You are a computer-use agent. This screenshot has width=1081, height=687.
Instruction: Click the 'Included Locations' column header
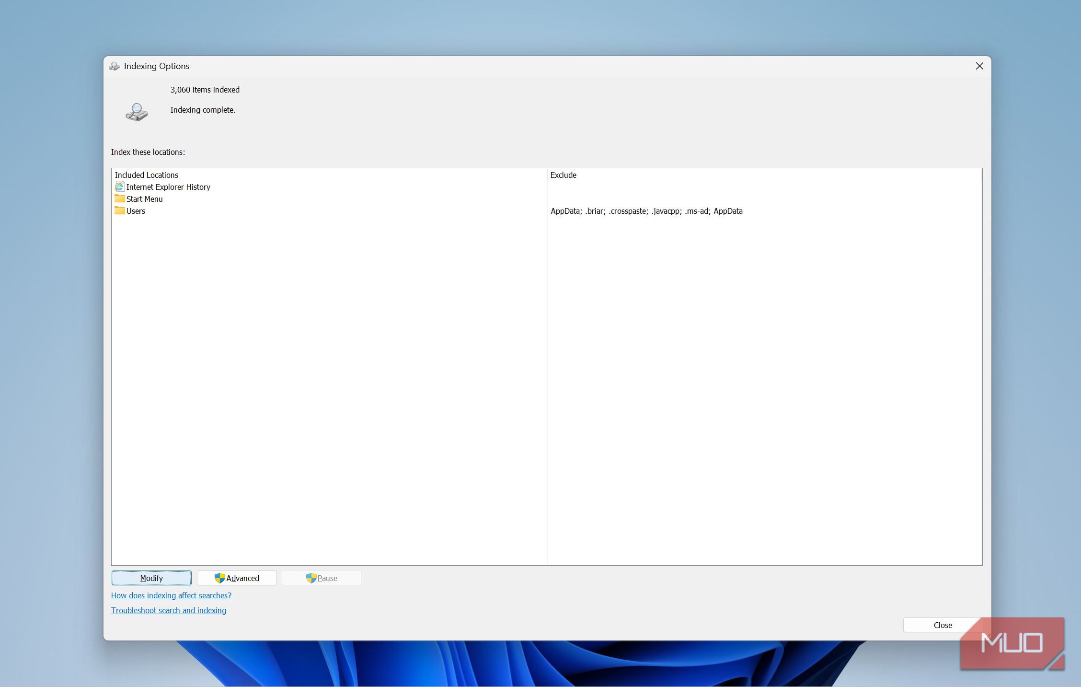146,175
